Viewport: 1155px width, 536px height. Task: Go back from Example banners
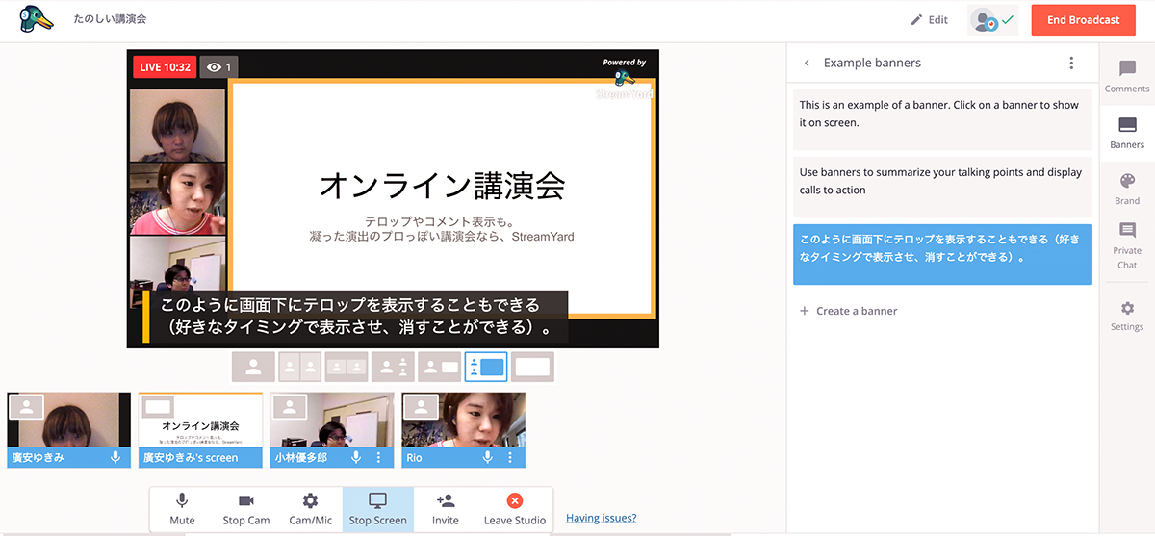coord(807,64)
